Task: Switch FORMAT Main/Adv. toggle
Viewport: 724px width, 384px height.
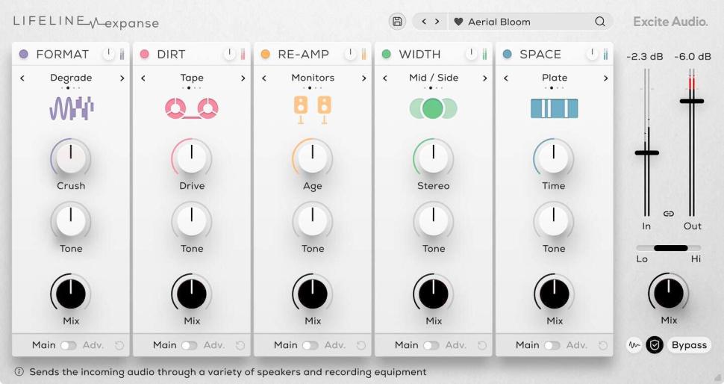Action: [69, 345]
